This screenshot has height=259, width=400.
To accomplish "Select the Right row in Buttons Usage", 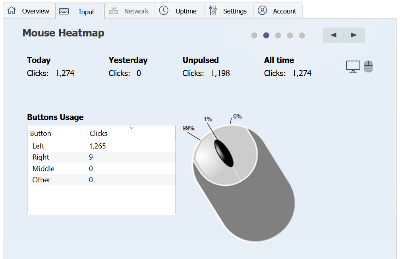I will click(x=103, y=157).
